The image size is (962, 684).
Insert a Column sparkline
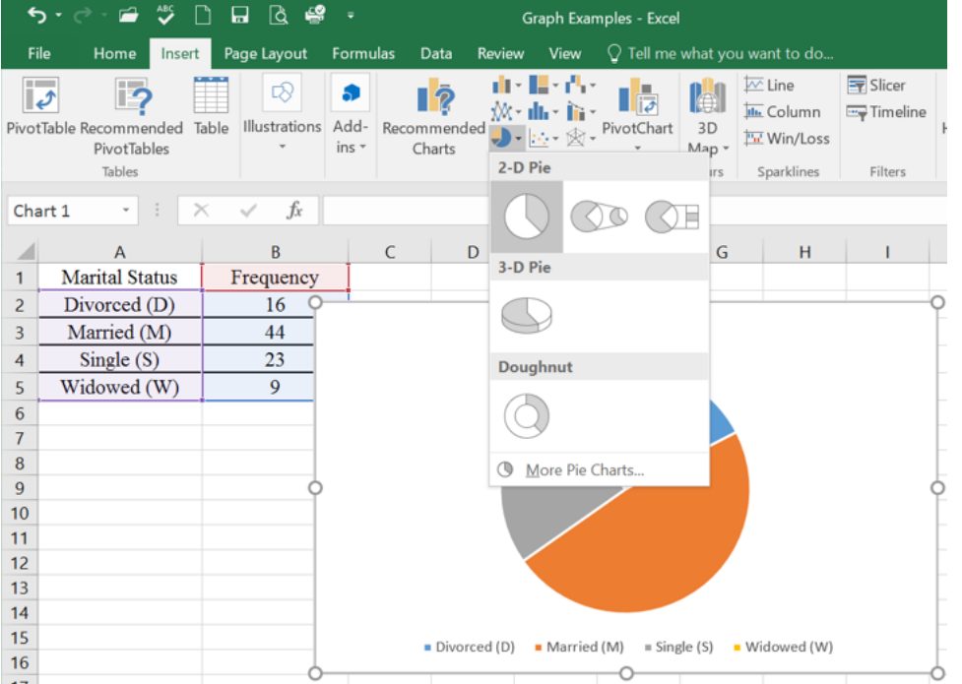(x=782, y=111)
